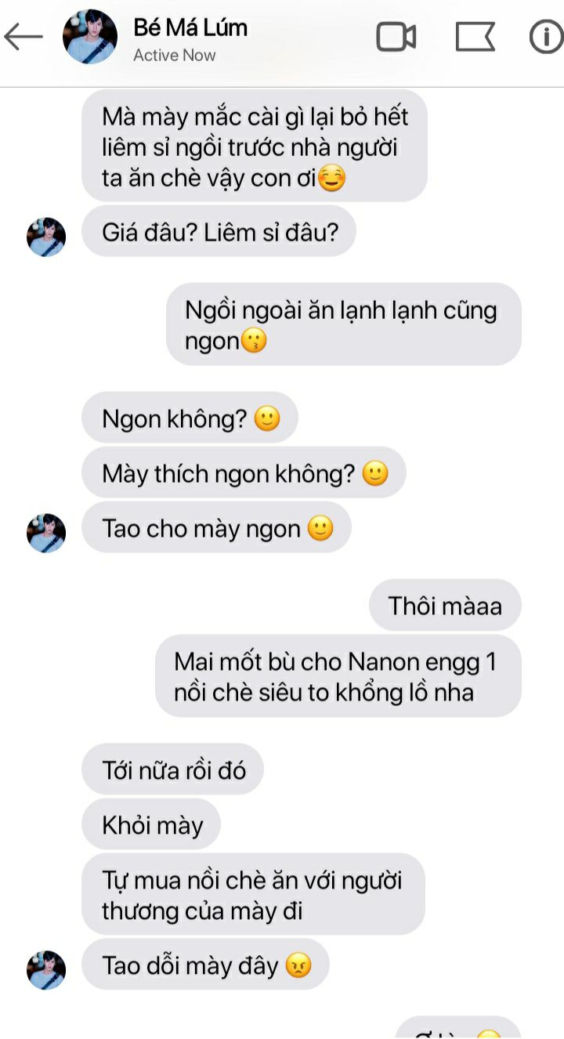Image resolution: width=564 pixels, height=1039 pixels.
Task: Tap the "Tới nữa rồi đó" message
Action: (x=173, y=769)
